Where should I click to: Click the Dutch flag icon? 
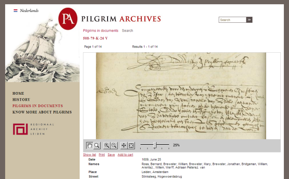click(15, 11)
